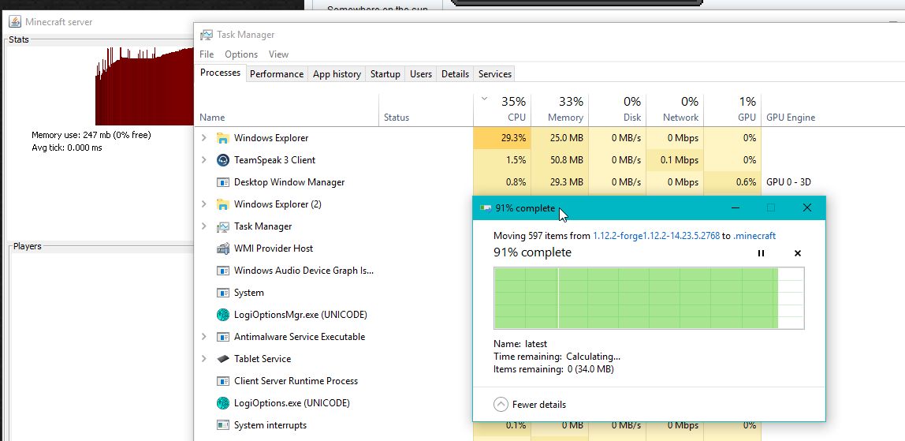Click the LogiOptionsMgr.exe process icon
905x441 pixels.
(223, 315)
